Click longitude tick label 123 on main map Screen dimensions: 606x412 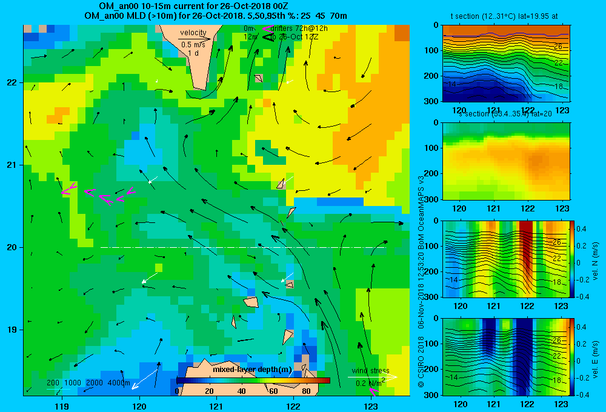click(x=371, y=406)
